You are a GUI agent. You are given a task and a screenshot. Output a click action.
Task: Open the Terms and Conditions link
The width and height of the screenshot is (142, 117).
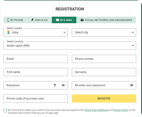point(96,110)
